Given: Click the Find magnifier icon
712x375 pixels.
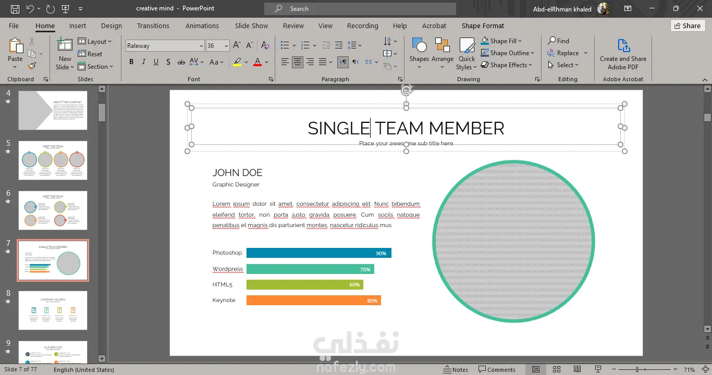Looking at the screenshot, I should click(551, 41).
